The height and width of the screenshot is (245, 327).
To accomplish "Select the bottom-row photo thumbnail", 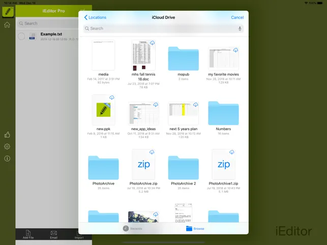I will coord(143,217).
